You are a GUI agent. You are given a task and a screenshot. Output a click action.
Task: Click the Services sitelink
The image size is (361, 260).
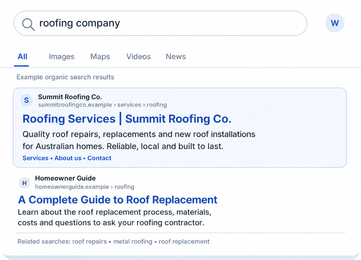36,158
